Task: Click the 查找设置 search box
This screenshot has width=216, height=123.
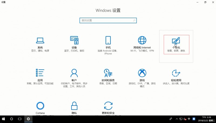Action: click(x=108, y=20)
